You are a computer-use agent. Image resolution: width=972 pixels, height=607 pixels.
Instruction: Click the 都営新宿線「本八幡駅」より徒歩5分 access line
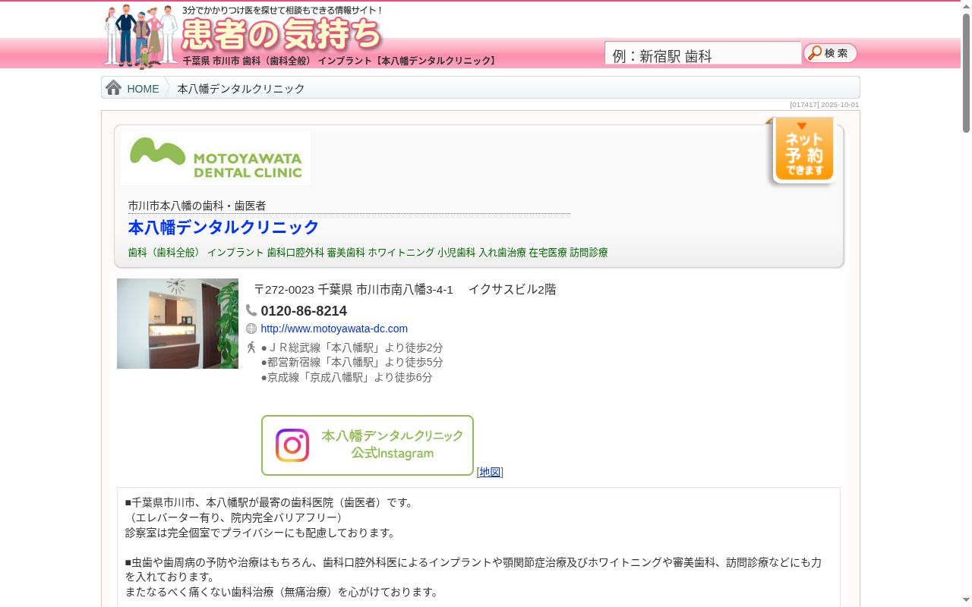352,362
